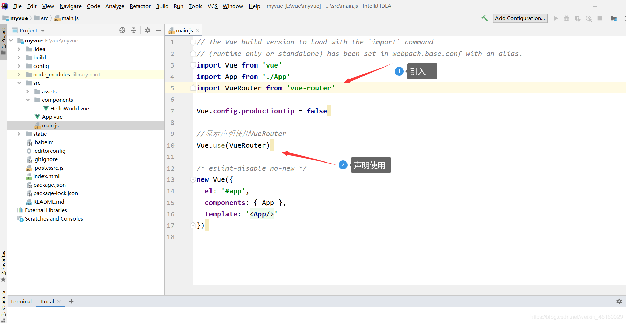
Task: Click the Stop square icon
Action: click(600, 18)
